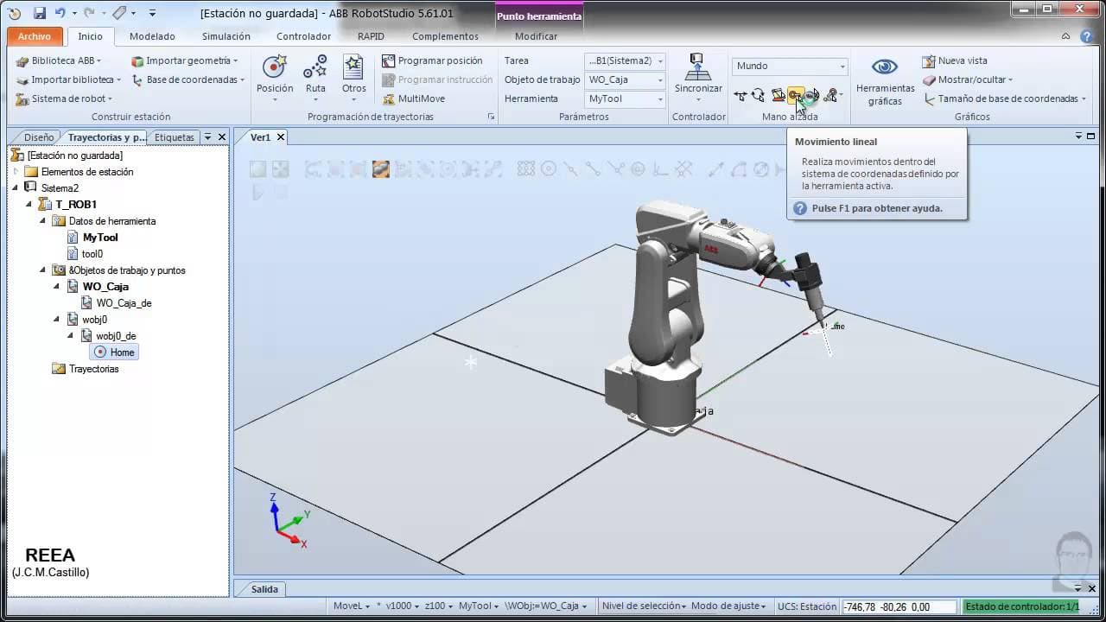
Task: Click the Nueva vista button
Action: tap(955, 60)
